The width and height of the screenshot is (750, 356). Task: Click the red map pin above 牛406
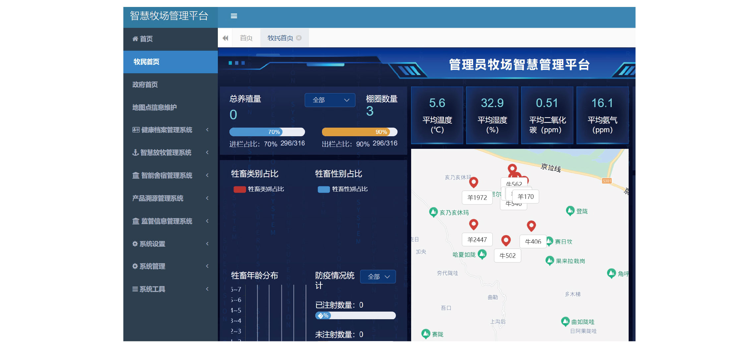(x=531, y=226)
